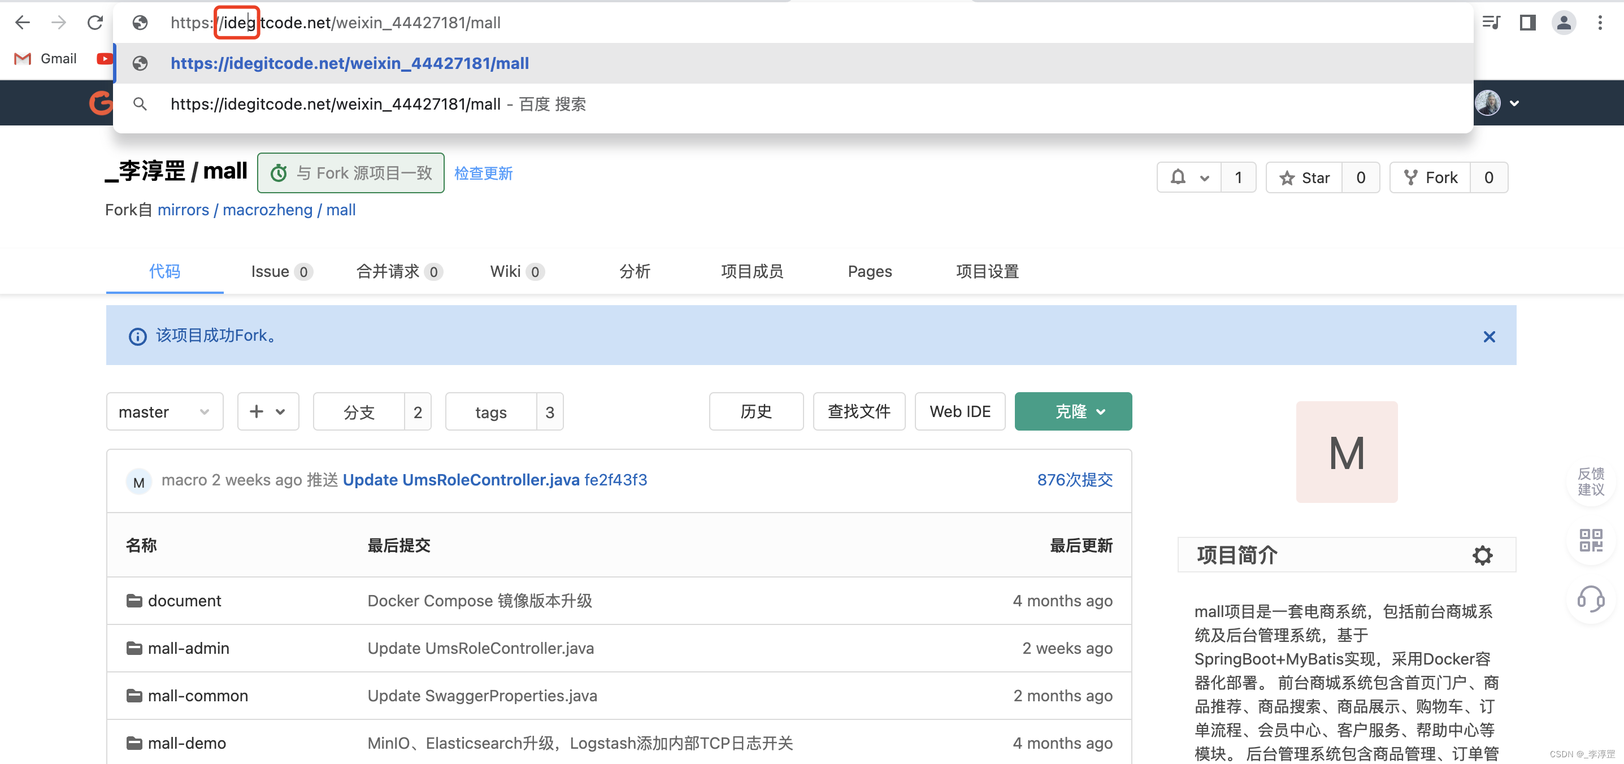Switch to the Issue tab
Viewport: 1624px width, 764px height.
click(281, 271)
